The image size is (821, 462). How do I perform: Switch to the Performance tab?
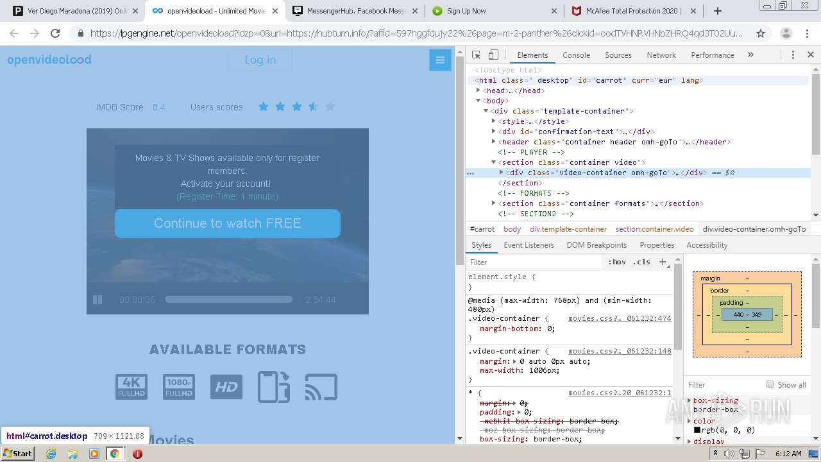pyautogui.click(x=712, y=55)
